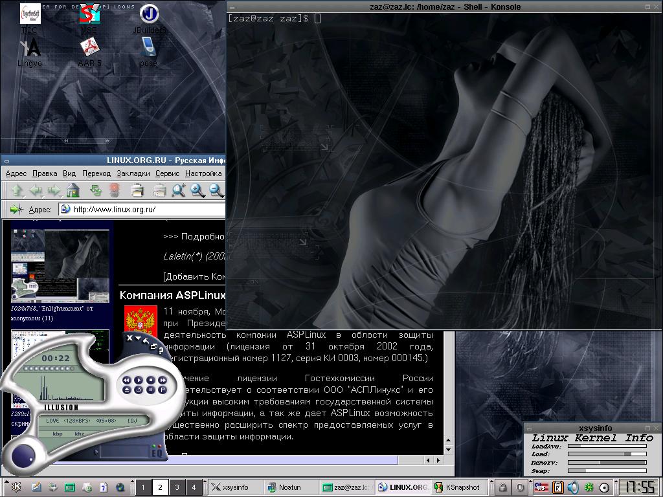
Task: Stop playback in the Noatun player
Action: [x=150, y=380]
